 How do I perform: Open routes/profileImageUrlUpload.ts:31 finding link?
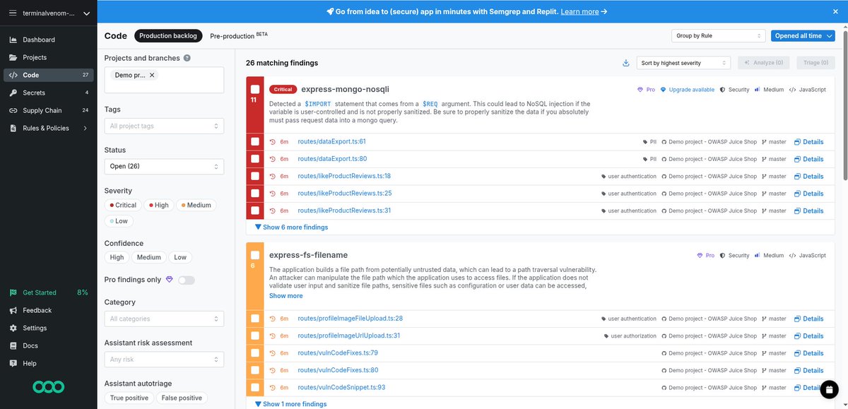pos(349,336)
